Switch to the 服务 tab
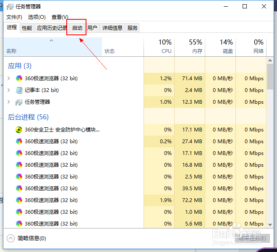This screenshot has height=252, width=277. 132,28
